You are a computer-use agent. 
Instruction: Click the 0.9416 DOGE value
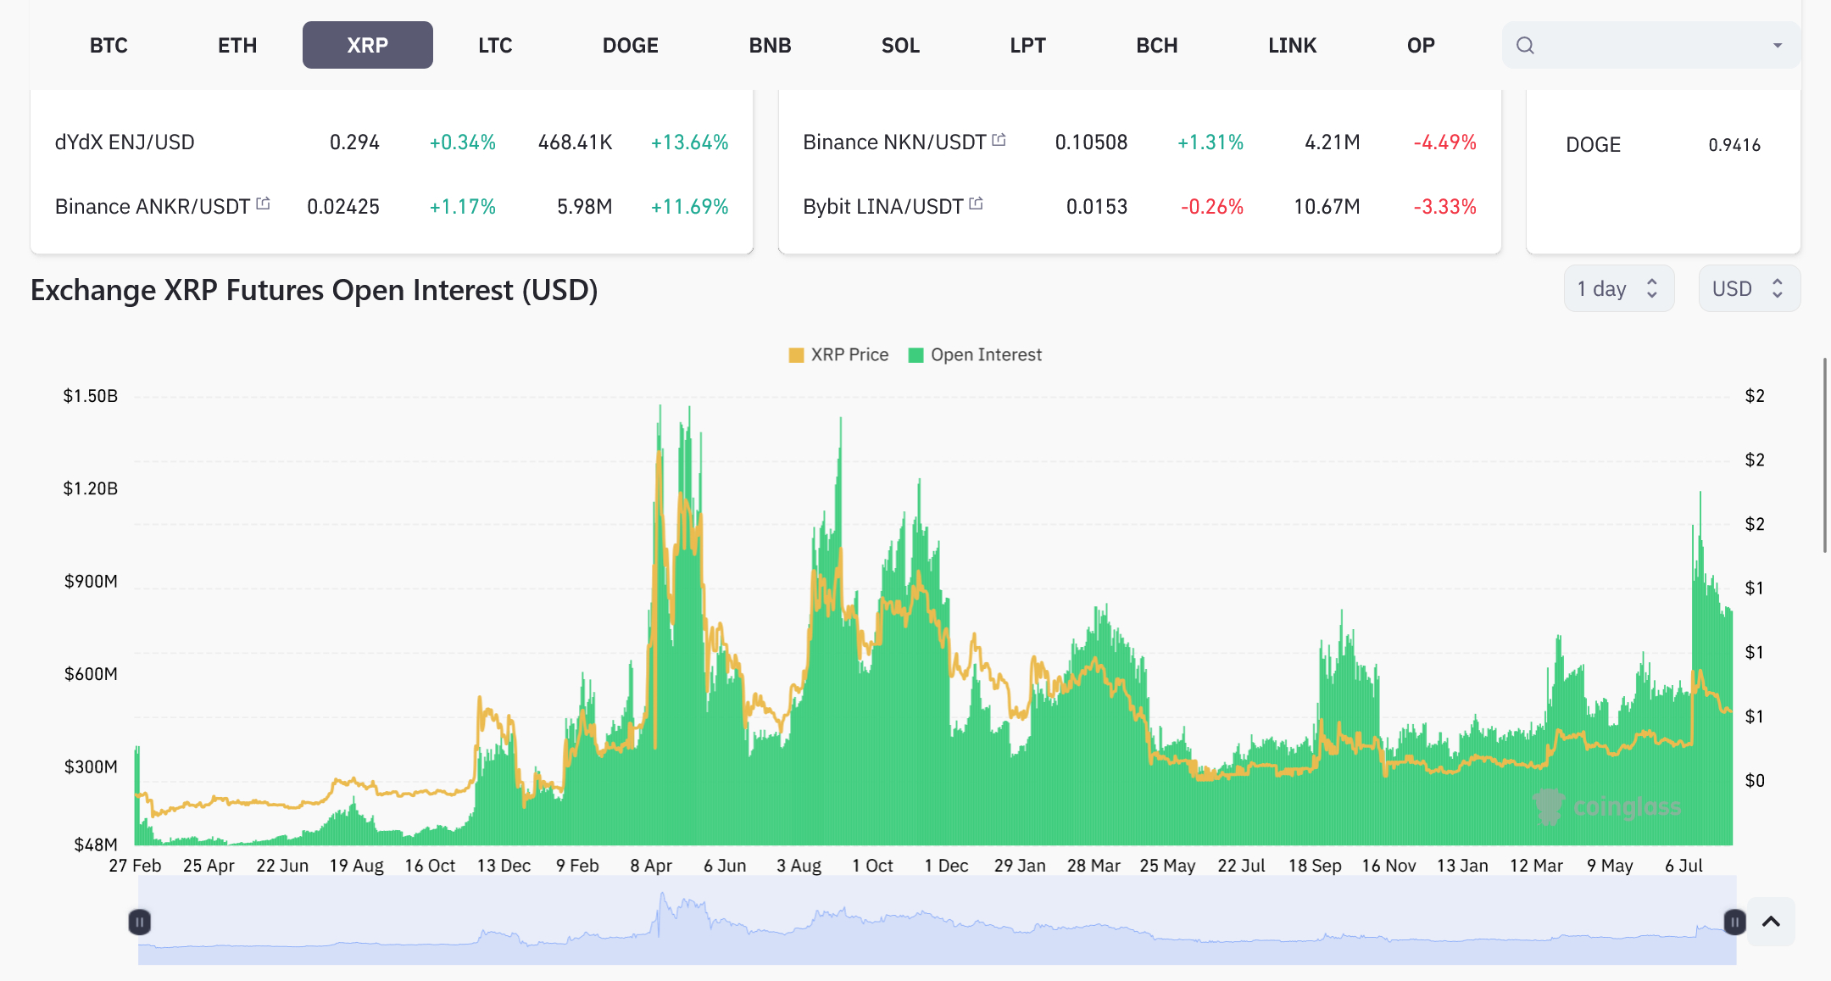pyautogui.click(x=1734, y=145)
